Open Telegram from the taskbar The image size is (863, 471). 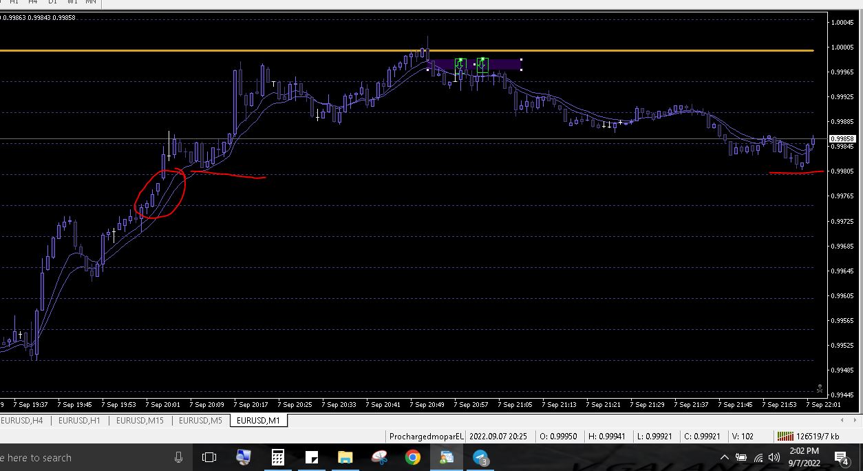point(480,457)
